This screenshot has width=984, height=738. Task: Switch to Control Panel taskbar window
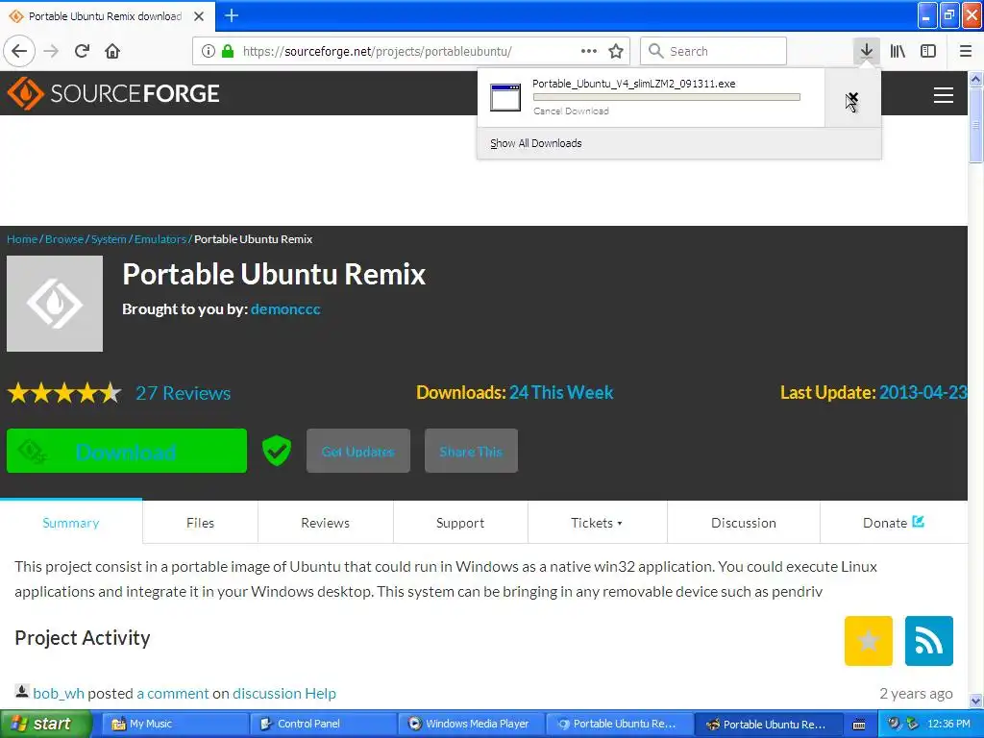coord(323,724)
